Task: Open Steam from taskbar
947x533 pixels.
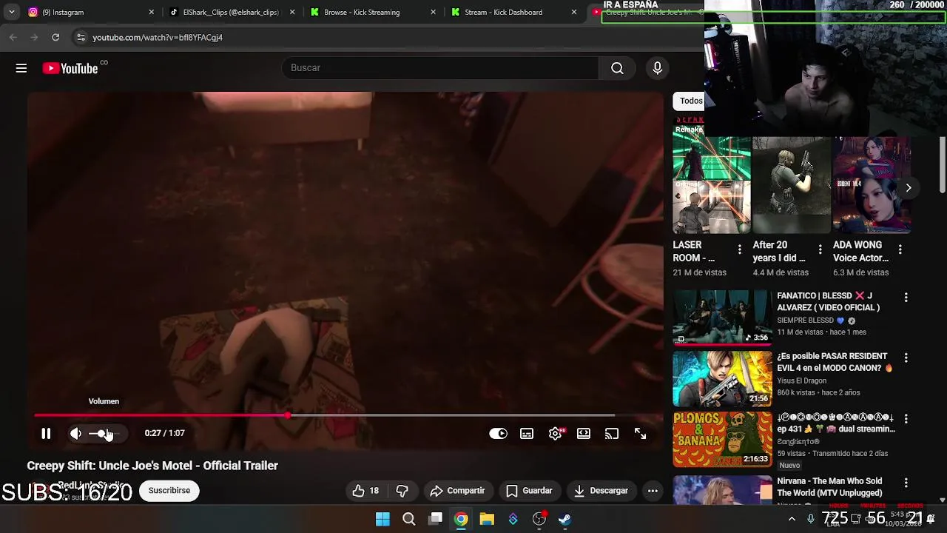Action: pos(565,519)
